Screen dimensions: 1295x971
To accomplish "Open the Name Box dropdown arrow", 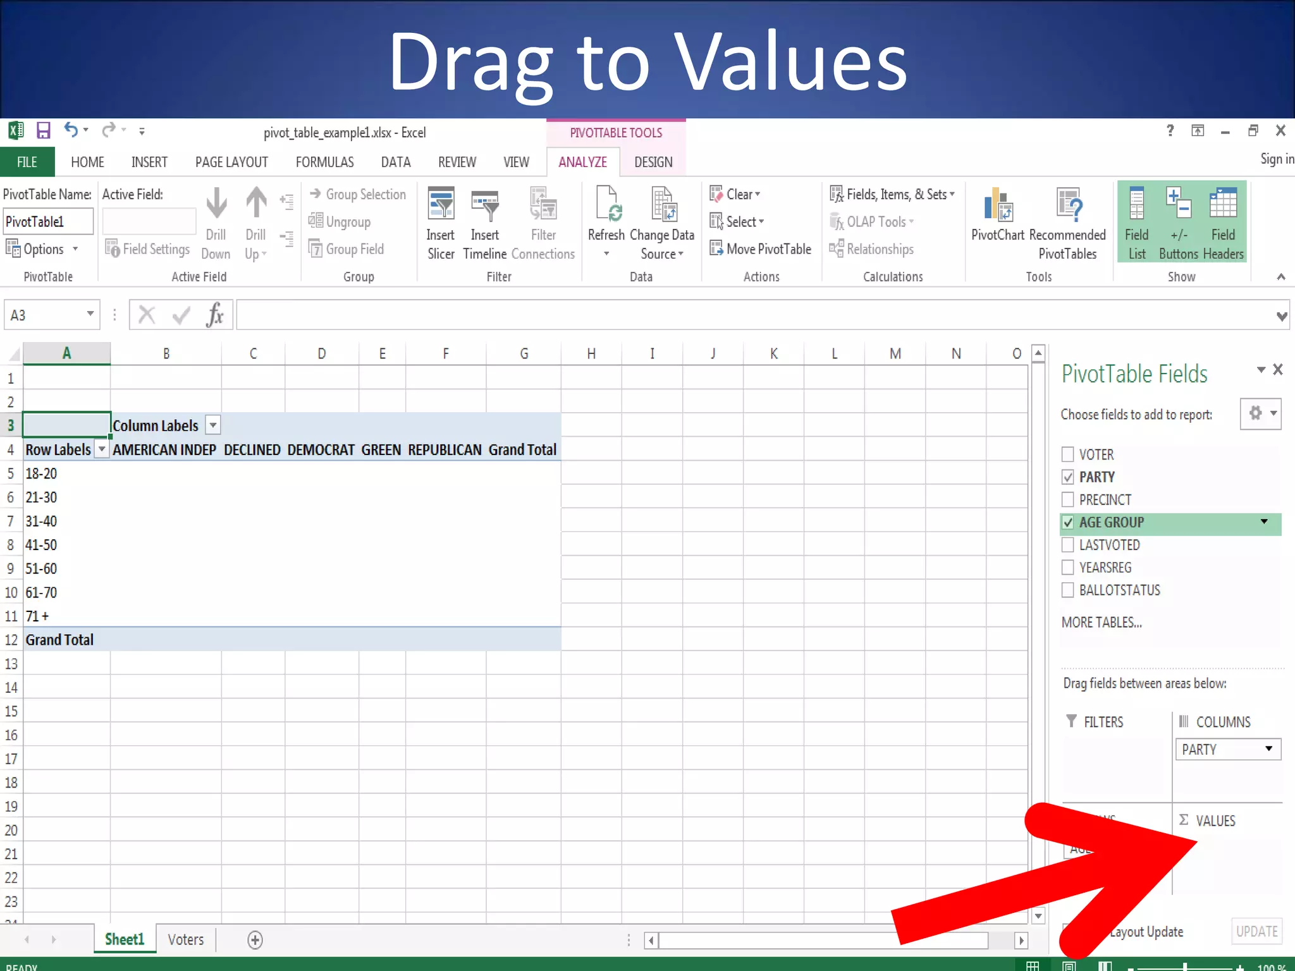I will (x=90, y=314).
